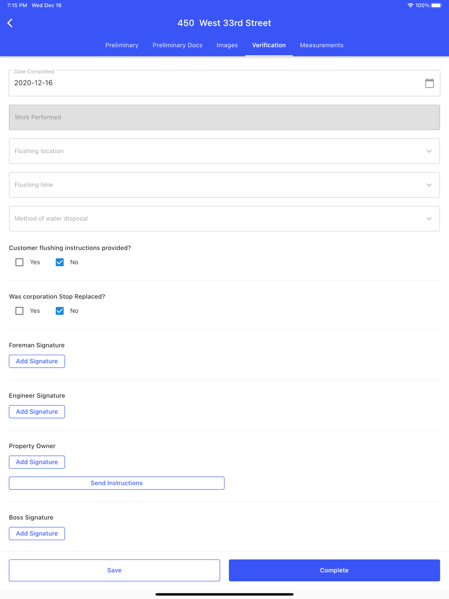Switch to the Preliminary tab

pos(122,45)
